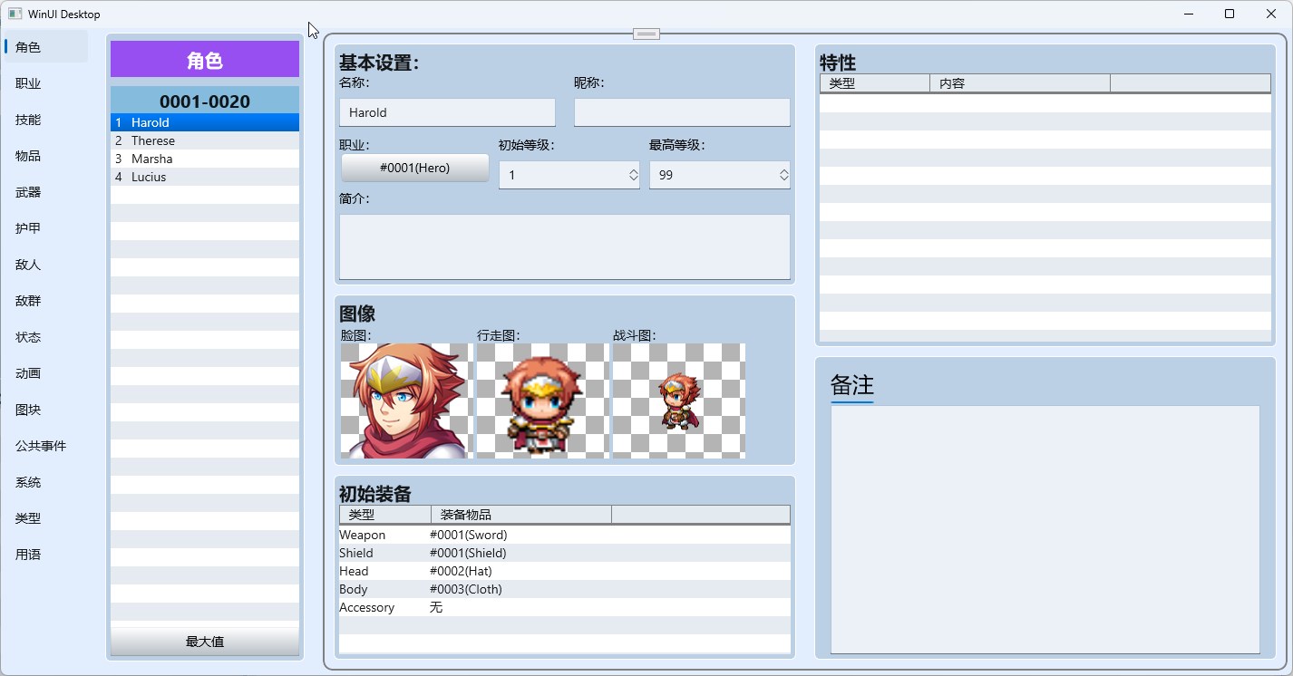
Task: Click Harold's 脸图 face image
Action: (406, 401)
